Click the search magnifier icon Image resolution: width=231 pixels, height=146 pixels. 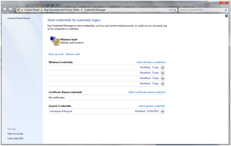coord(226,10)
